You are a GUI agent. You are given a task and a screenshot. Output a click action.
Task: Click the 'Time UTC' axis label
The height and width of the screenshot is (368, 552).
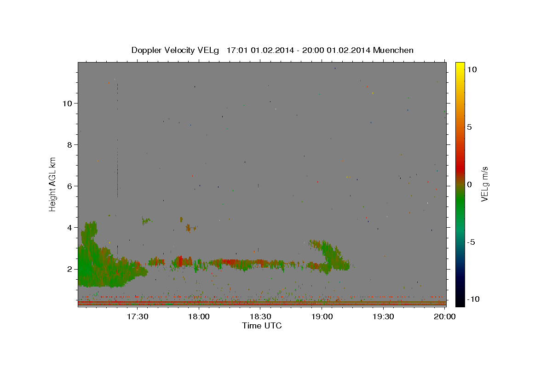262,326
